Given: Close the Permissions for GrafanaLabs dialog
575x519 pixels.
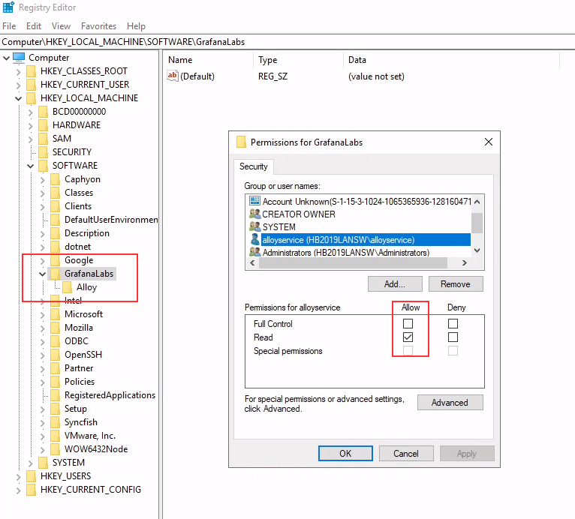Looking at the screenshot, I should pyautogui.click(x=489, y=142).
